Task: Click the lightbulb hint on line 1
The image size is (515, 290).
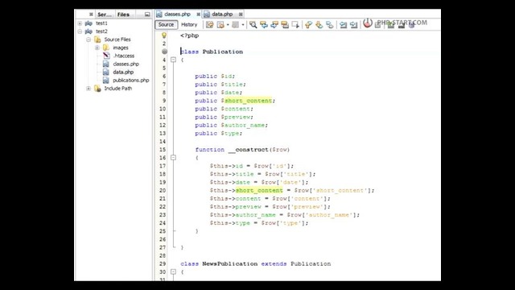Action: tap(164, 35)
